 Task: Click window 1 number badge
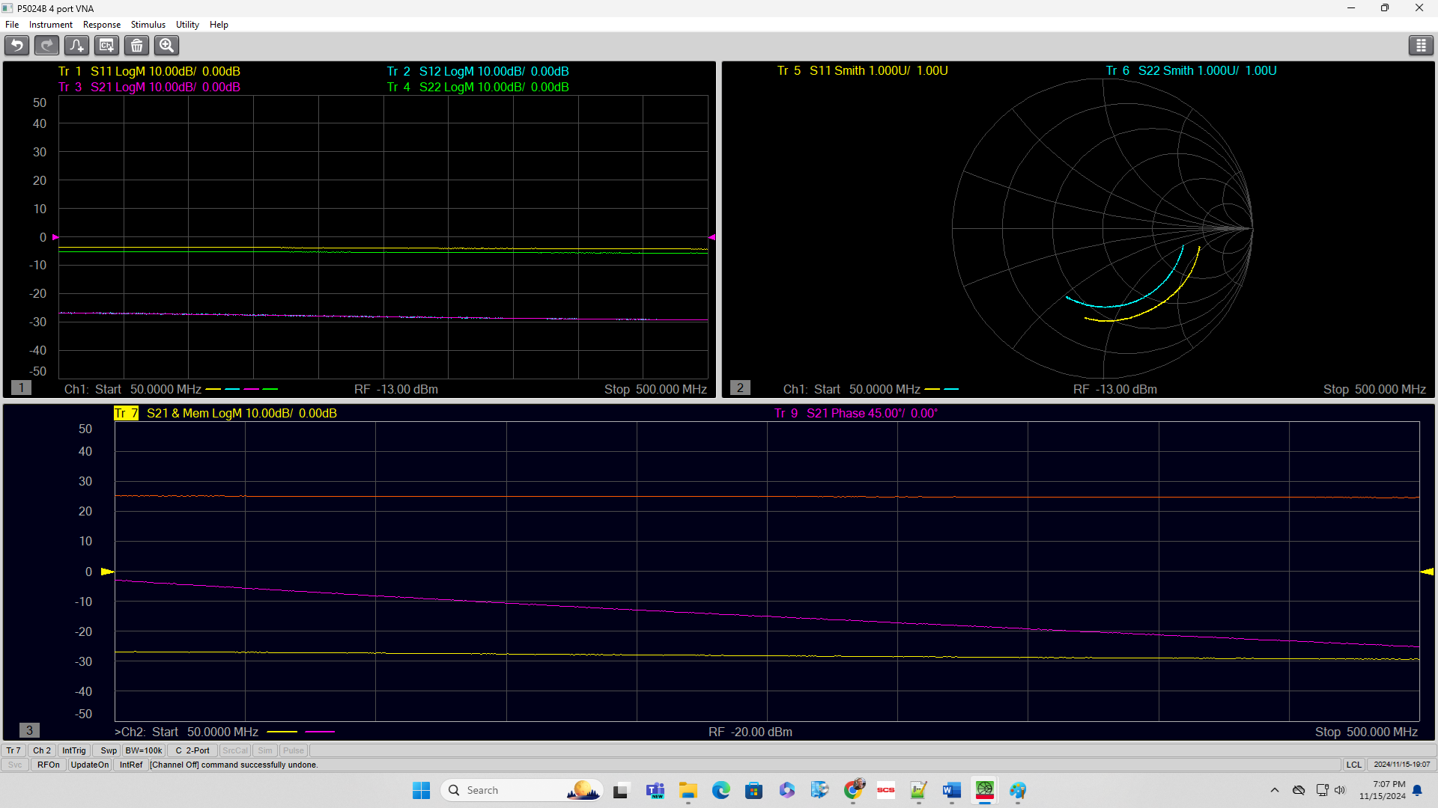pos(21,388)
